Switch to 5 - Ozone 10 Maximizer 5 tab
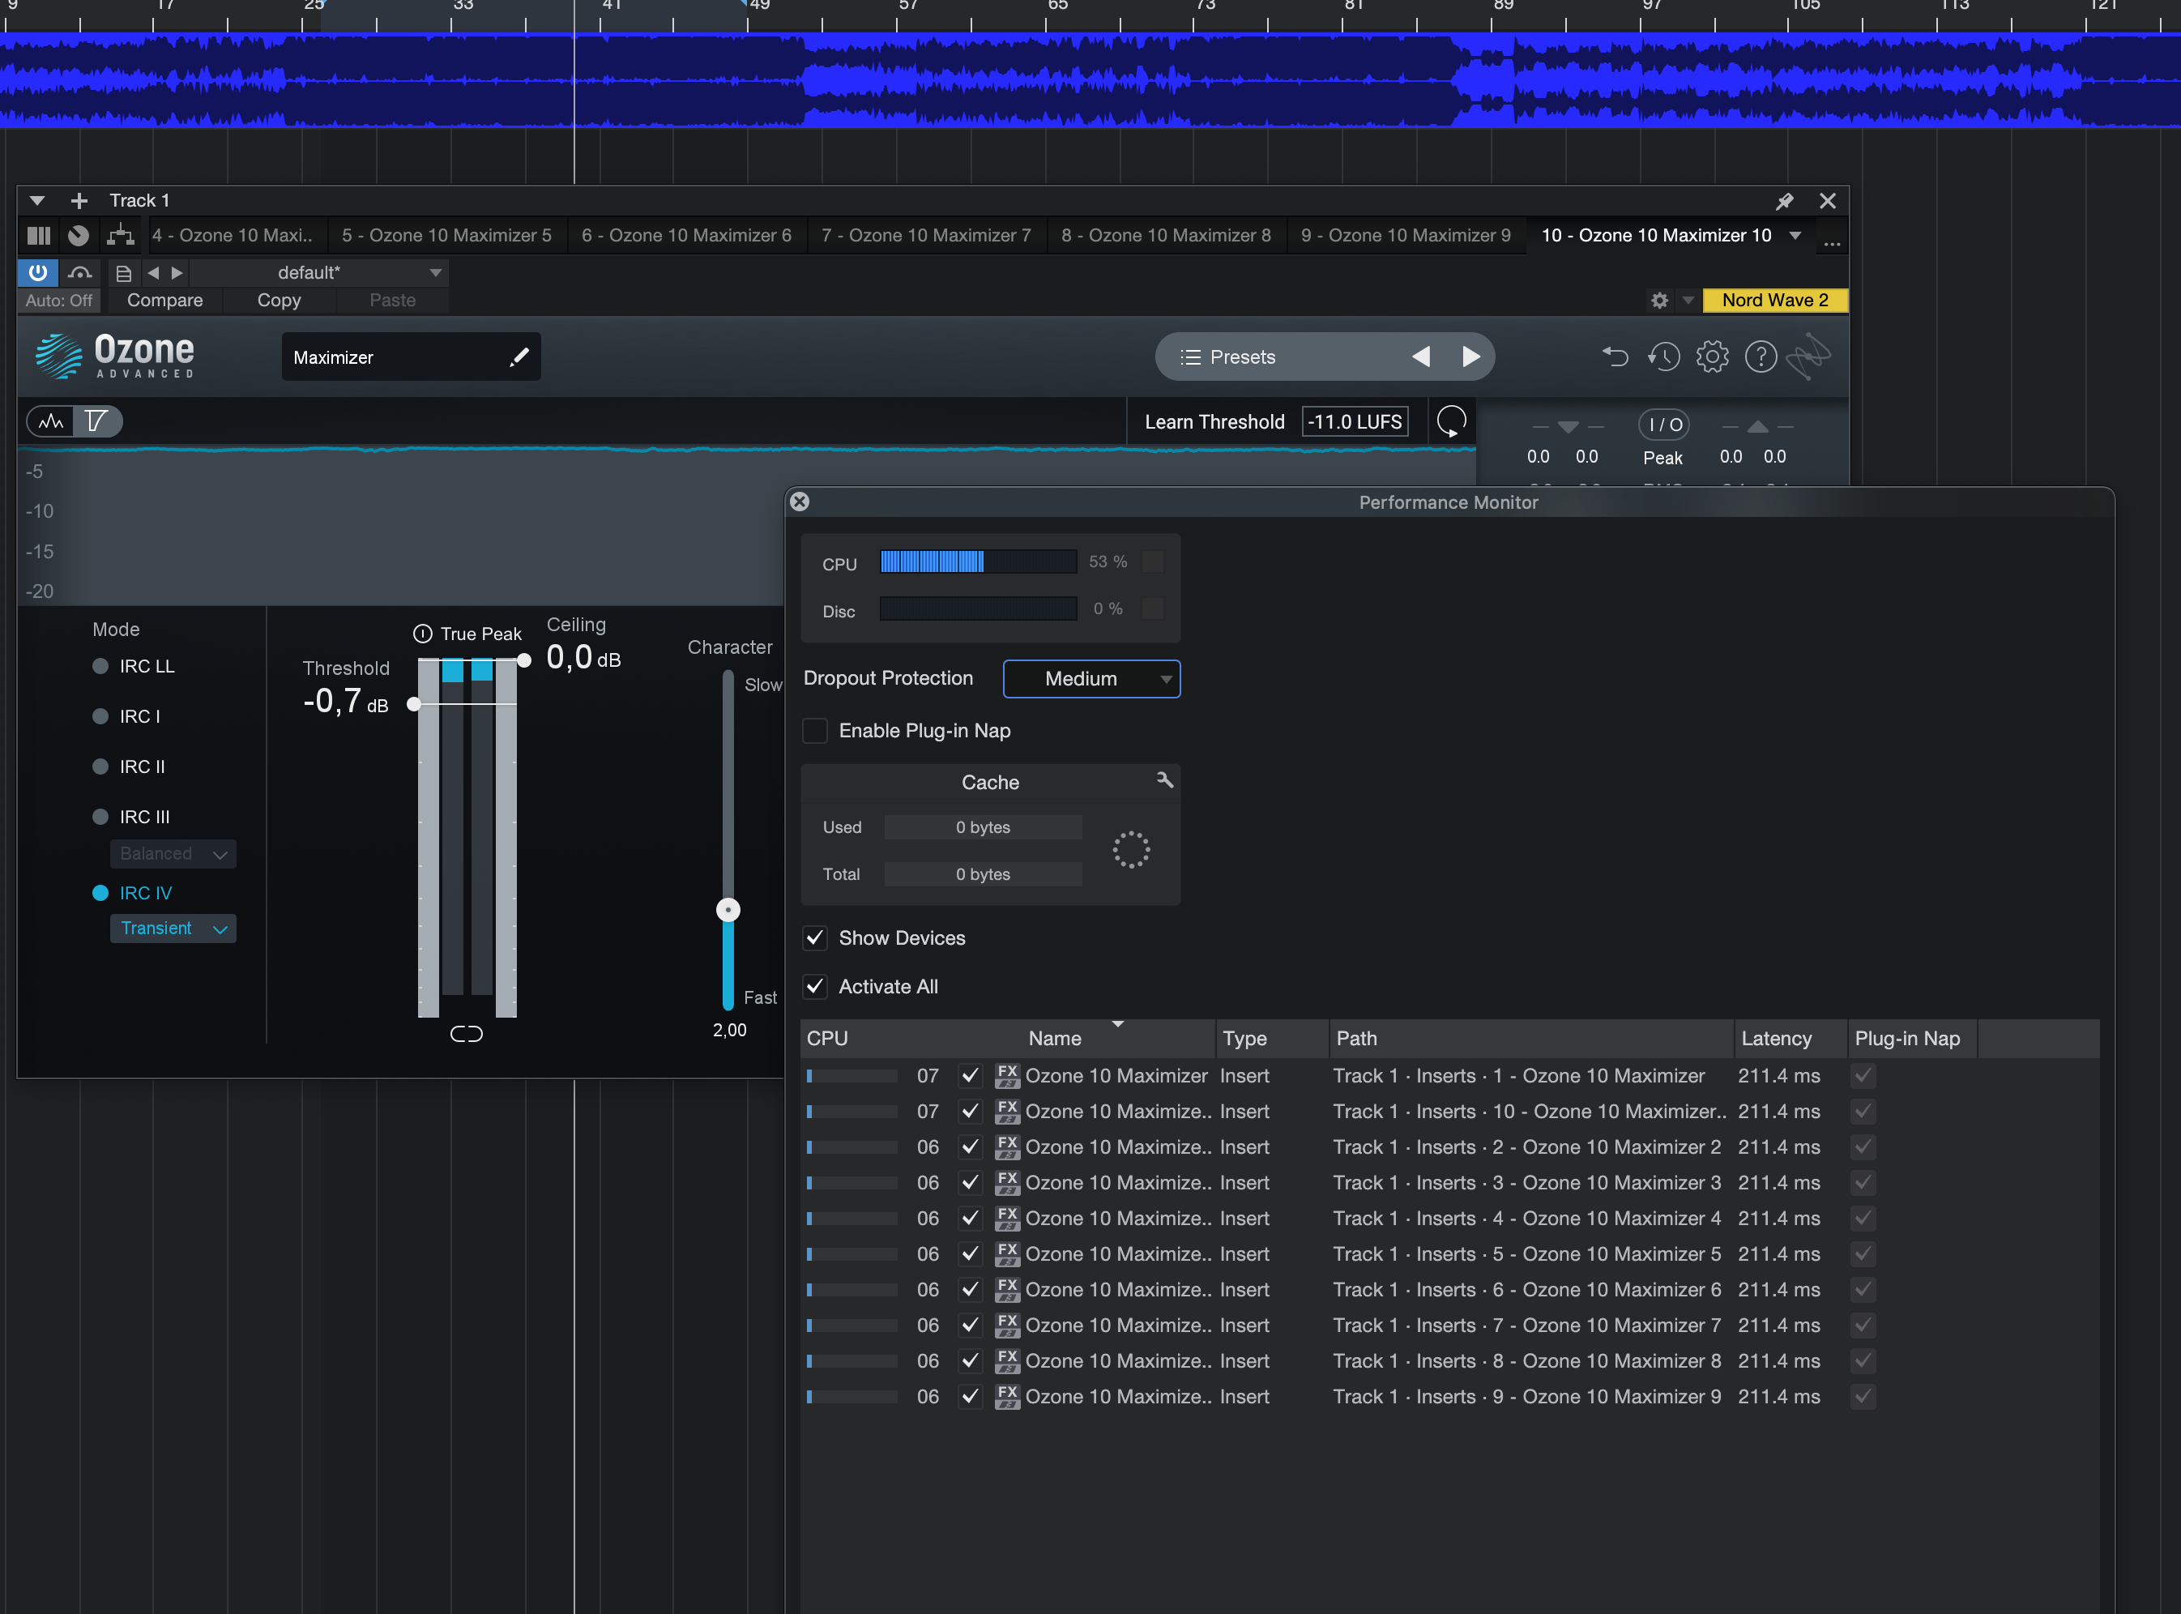Image resolution: width=2181 pixels, height=1614 pixels. [x=446, y=236]
